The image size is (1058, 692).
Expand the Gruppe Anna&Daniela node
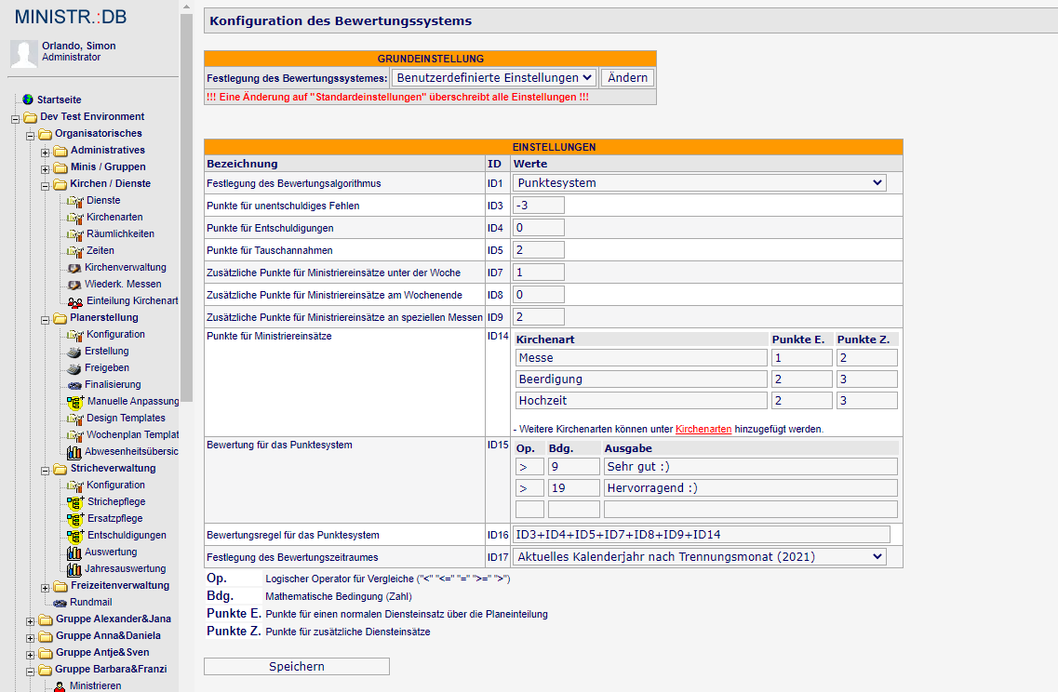[31, 638]
